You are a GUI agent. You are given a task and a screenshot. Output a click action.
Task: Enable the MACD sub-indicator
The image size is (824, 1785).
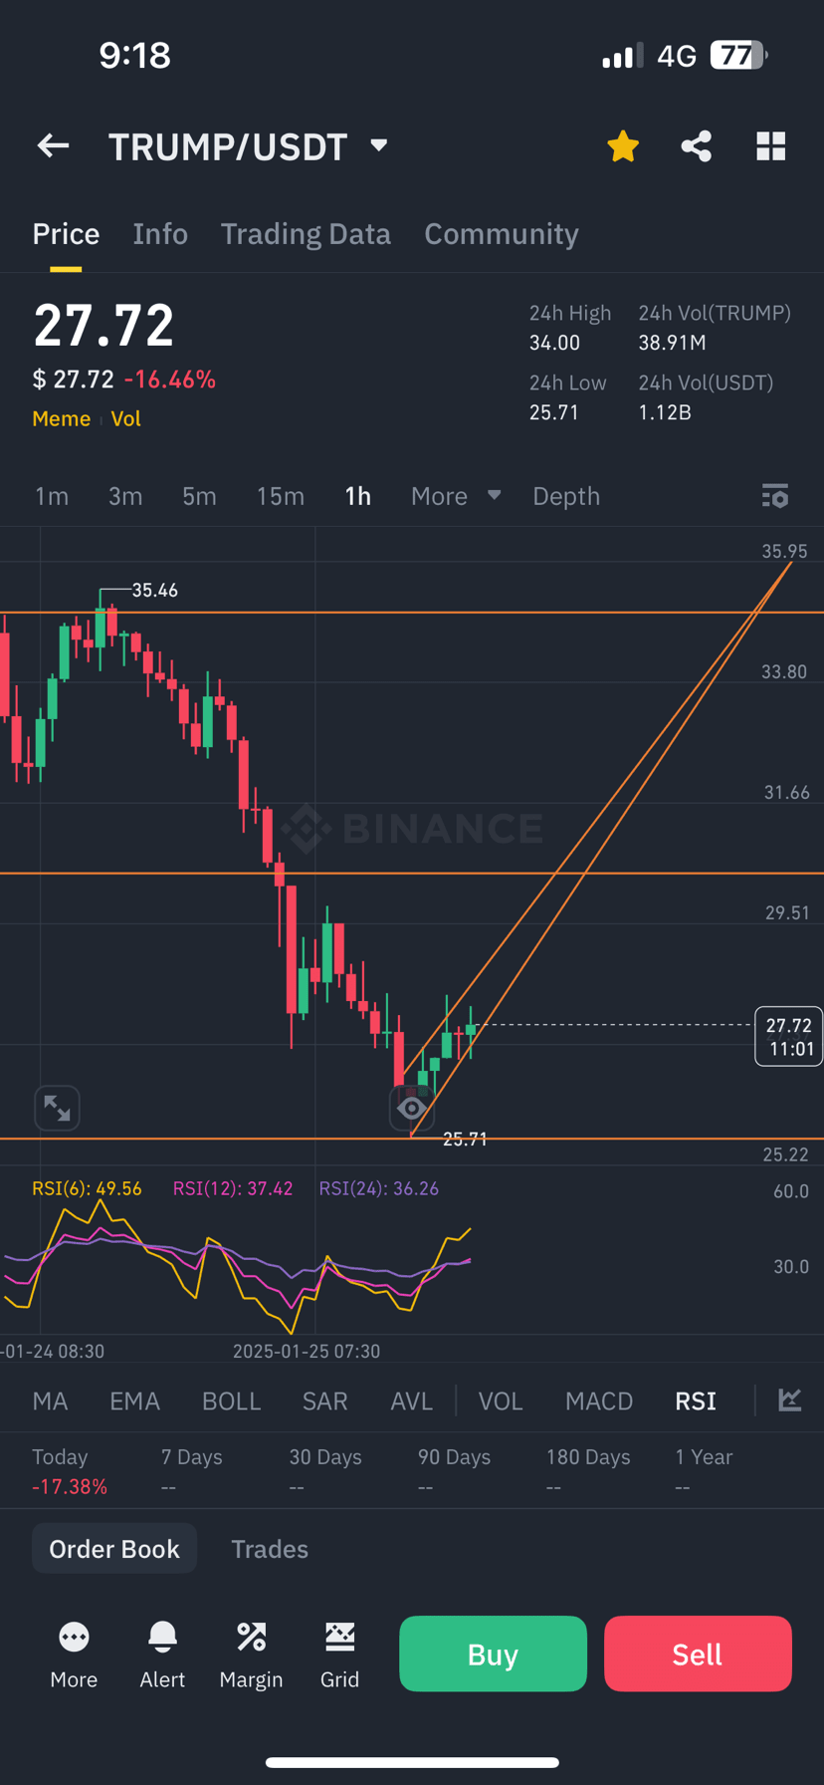[599, 1401]
